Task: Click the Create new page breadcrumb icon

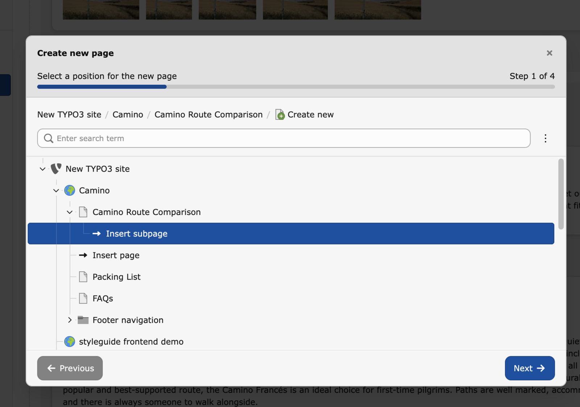Action: tap(280, 115)
